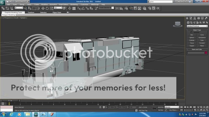Select the Lights category icon
This screenshot has height=117, width=209.
coord(195,22)
